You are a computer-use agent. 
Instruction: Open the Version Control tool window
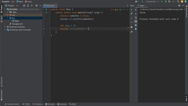[12, 104]
